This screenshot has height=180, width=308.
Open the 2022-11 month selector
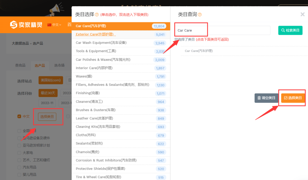click(47, 103)
